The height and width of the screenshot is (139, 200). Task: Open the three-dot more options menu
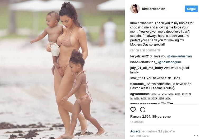[x=196, y=135]
